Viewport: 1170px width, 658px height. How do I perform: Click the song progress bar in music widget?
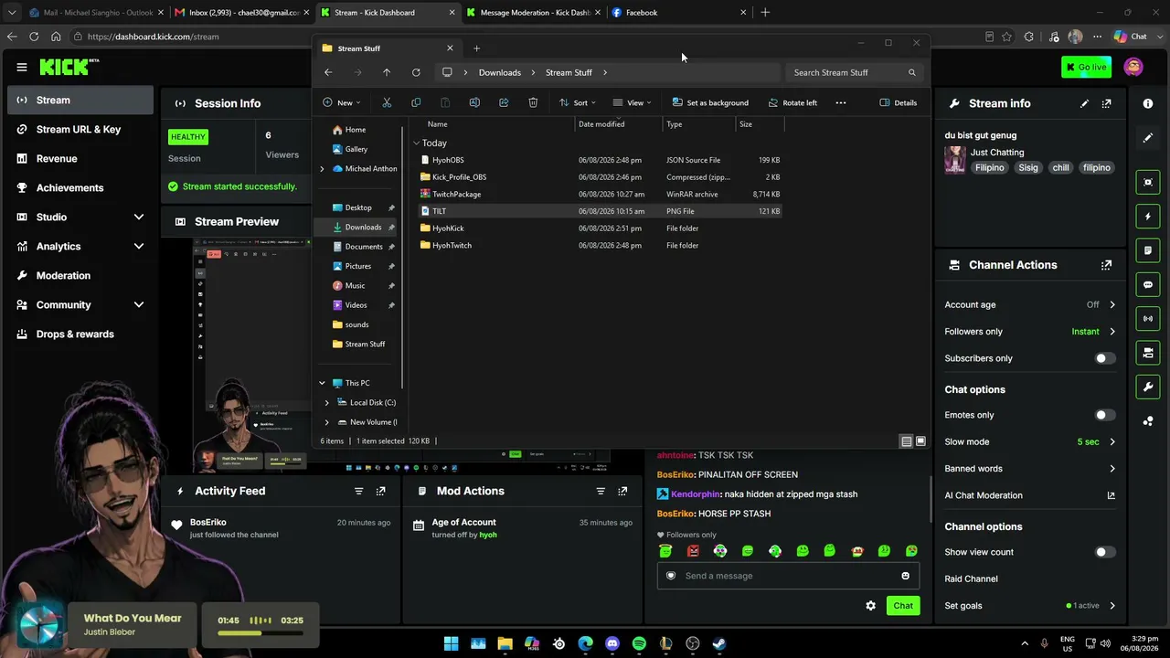260,632
